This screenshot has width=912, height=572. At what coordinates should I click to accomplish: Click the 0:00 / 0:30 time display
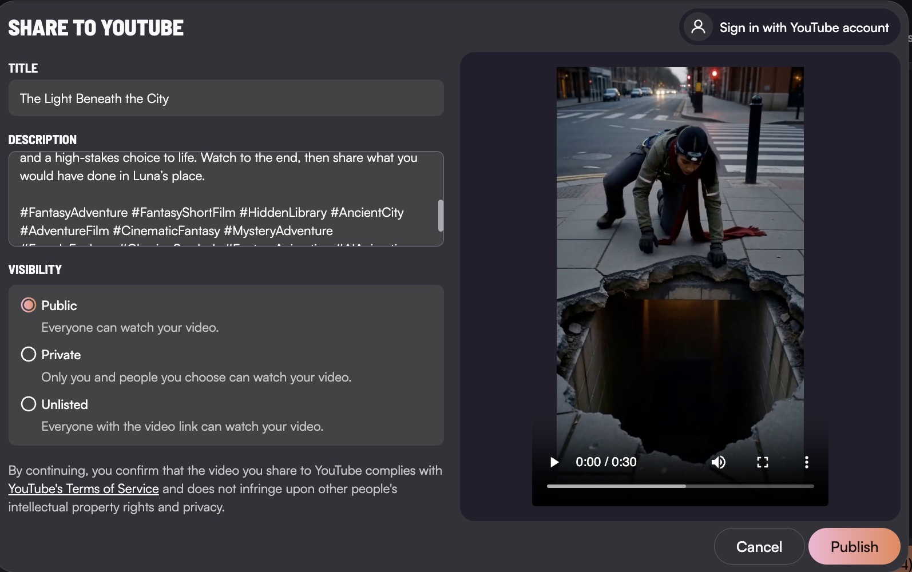[606, 462]
